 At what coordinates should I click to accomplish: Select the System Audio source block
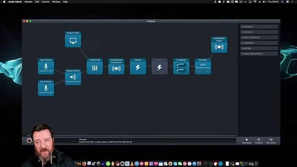point(73,39)
